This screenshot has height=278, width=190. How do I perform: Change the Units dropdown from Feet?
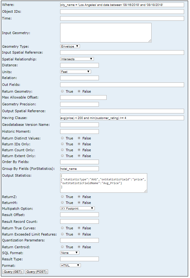click(76, 71)
